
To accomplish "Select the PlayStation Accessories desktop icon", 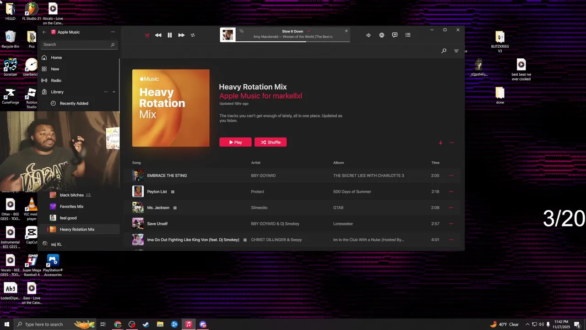I will tap(53, 265).
